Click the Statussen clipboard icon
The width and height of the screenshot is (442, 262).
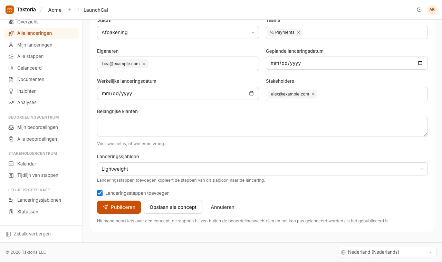tap(11, 212)
